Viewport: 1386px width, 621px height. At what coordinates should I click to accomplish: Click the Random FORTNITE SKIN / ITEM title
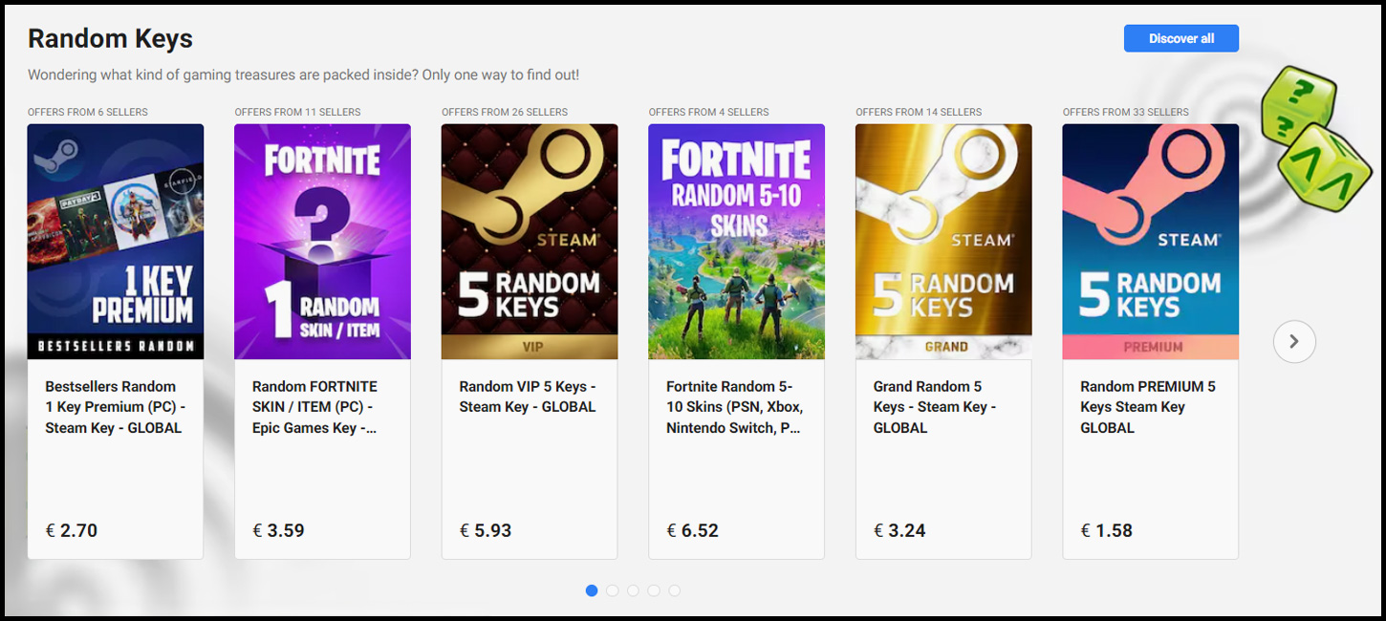[x=315, y=407]
